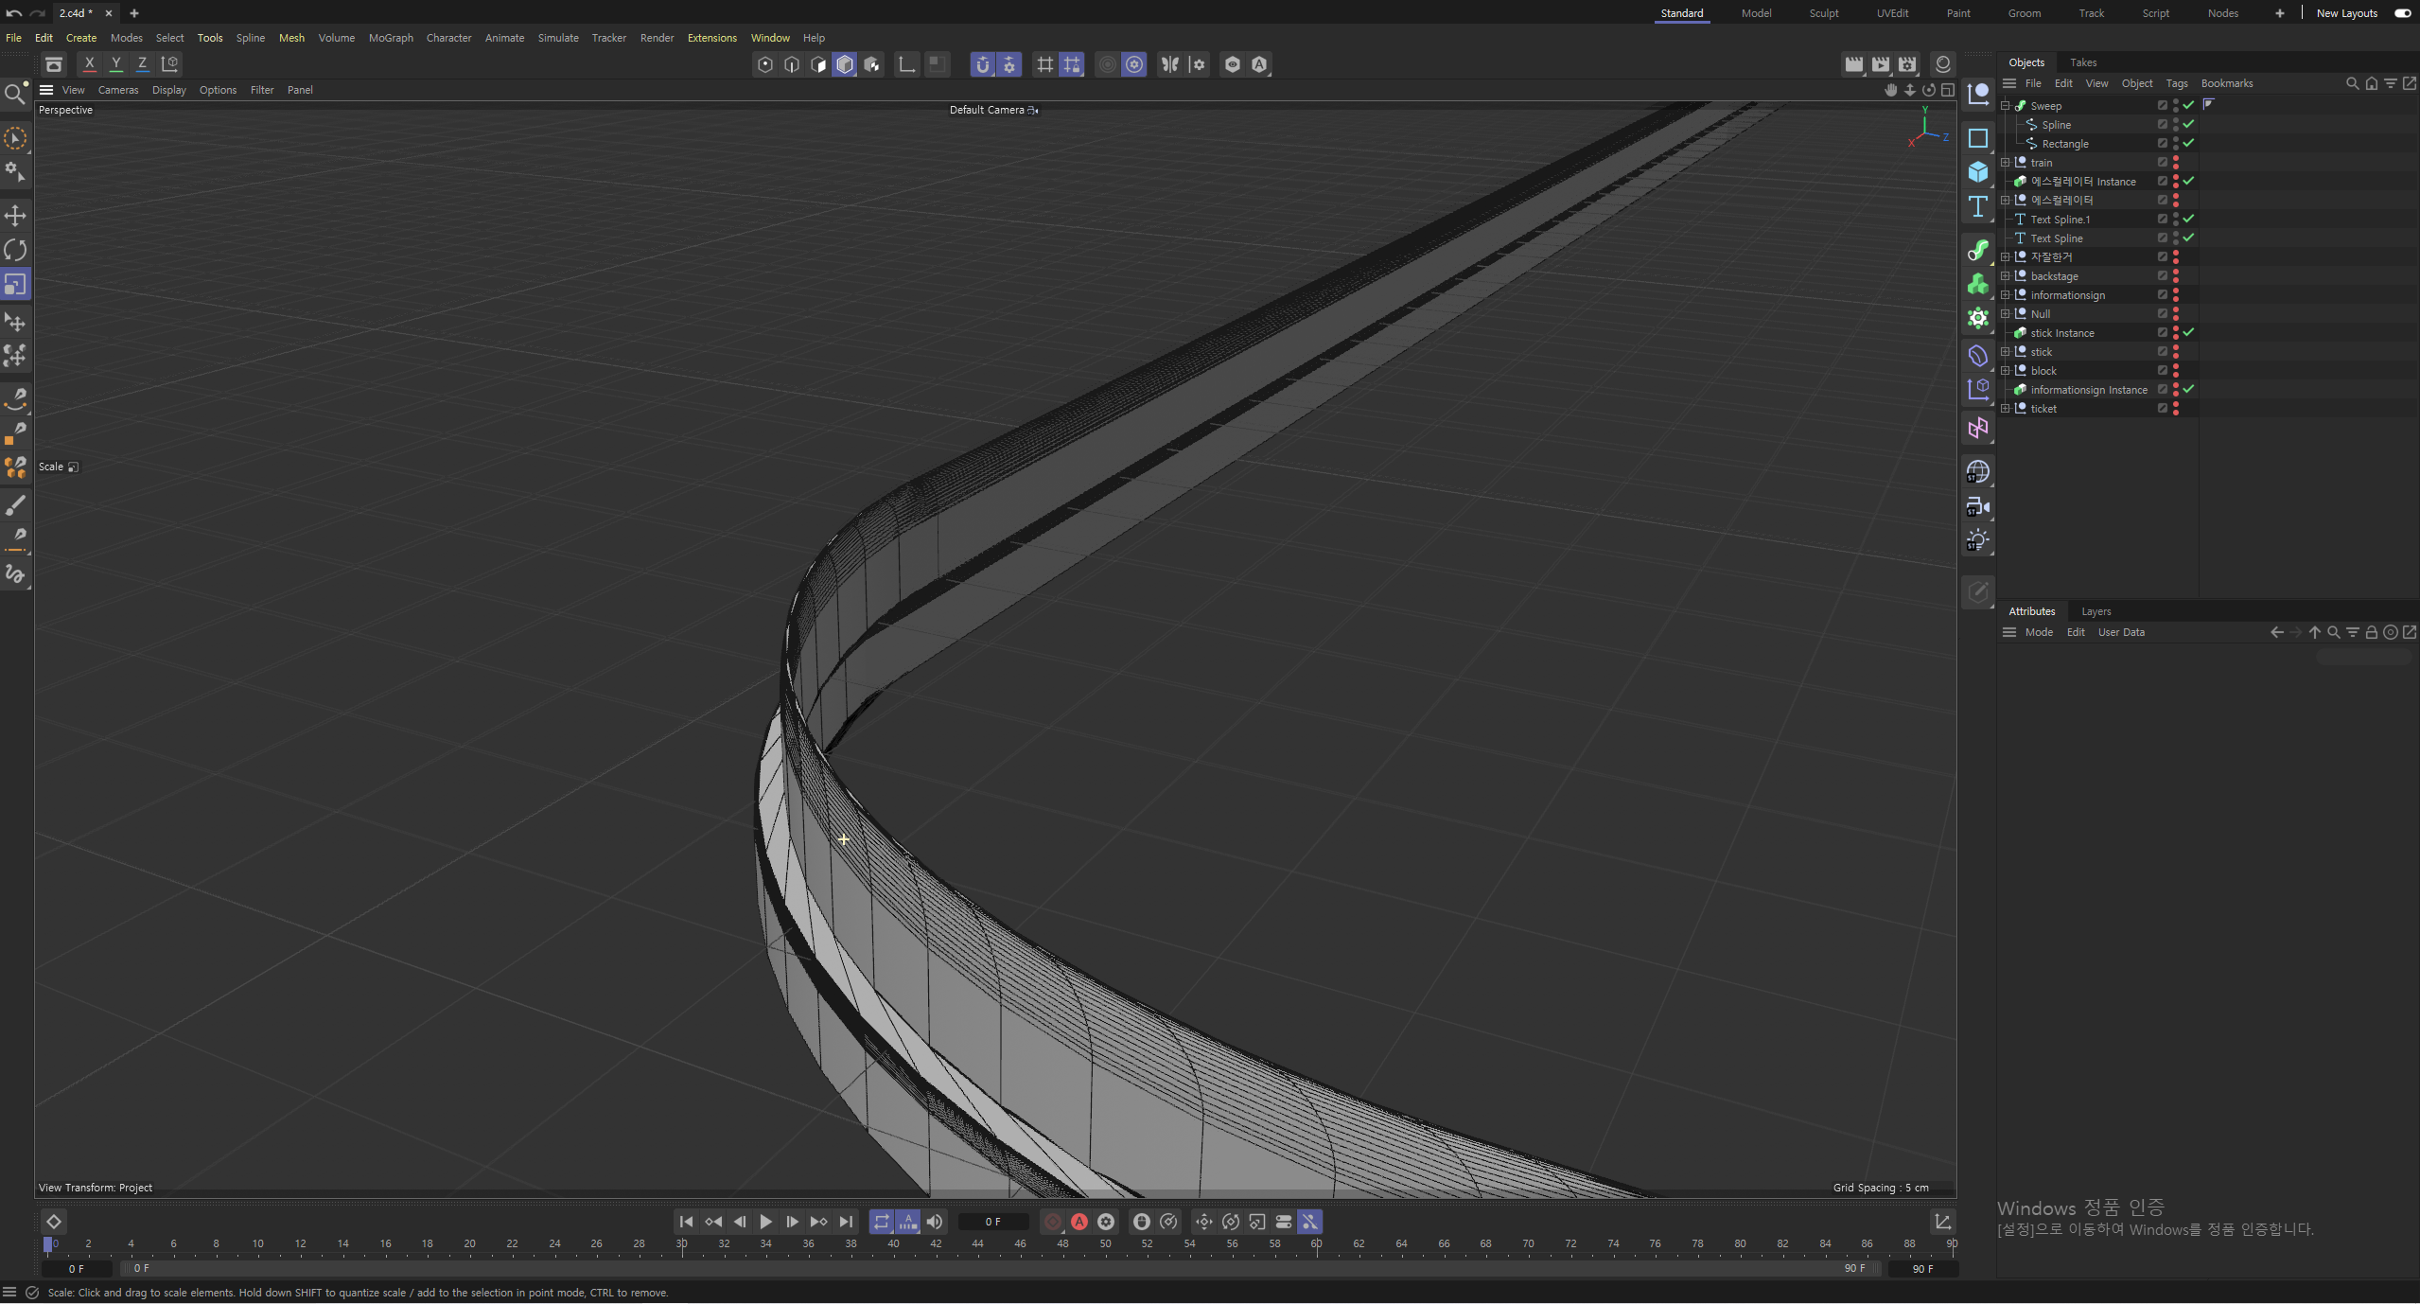Open Edit Render Settings icon

click(1907, 63)
